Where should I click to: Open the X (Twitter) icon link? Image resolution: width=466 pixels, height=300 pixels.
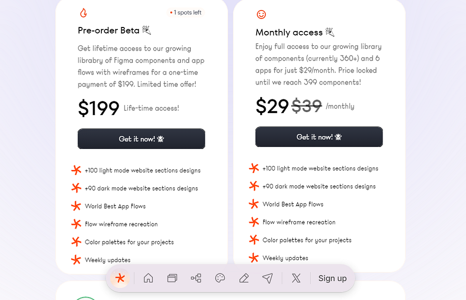click(x=296, y=278)
